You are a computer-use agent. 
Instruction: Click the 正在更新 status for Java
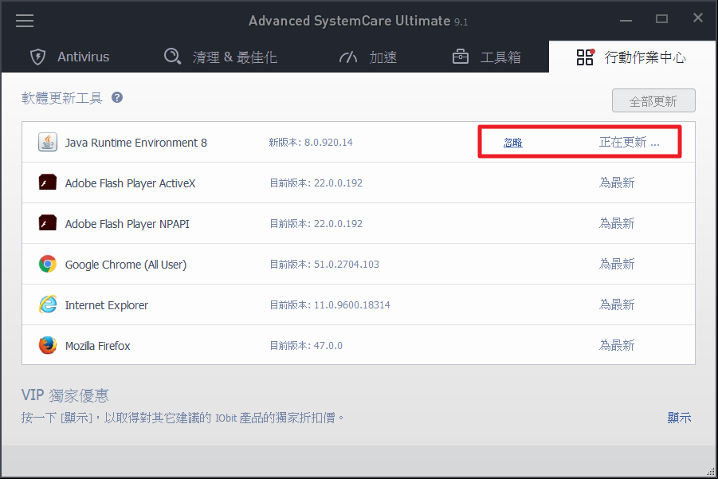(629, 143)
